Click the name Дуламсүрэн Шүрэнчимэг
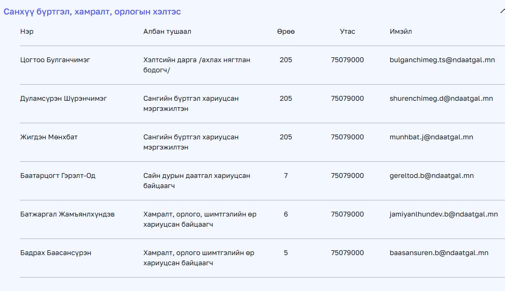505x291 pixels. [63, 99]
